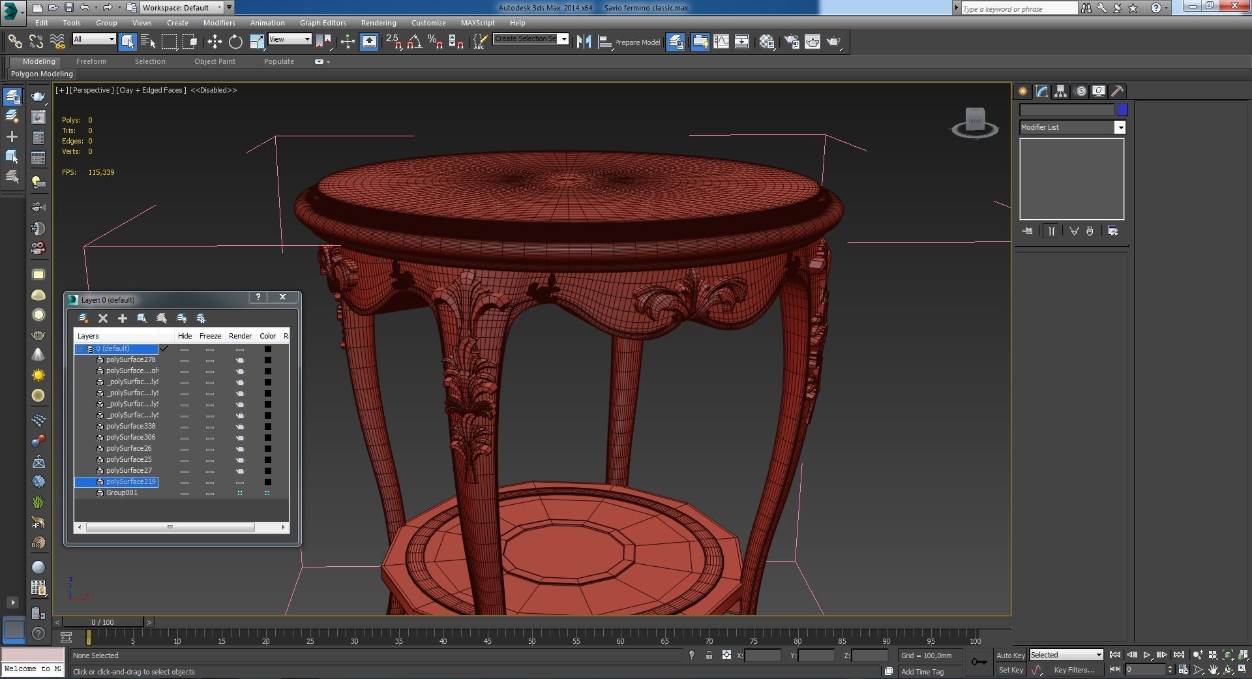Expand the Modifier List dropdown

[1120, 127]
